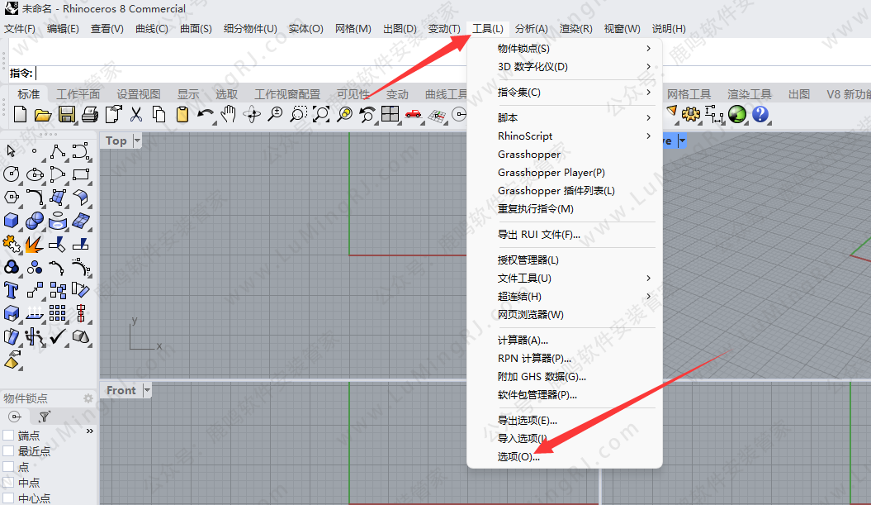Click the Save file floppy disk icon
This screenshot has height=505, width=871.
[67, 114]
